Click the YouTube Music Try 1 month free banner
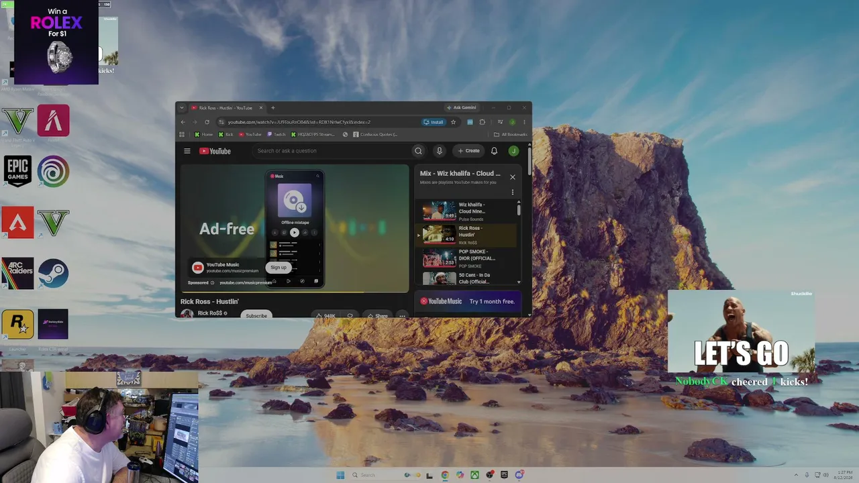 (468, 301)
